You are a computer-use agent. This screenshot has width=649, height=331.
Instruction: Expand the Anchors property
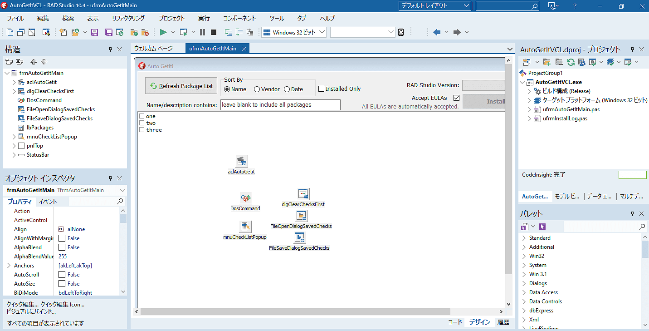point(8,266)
